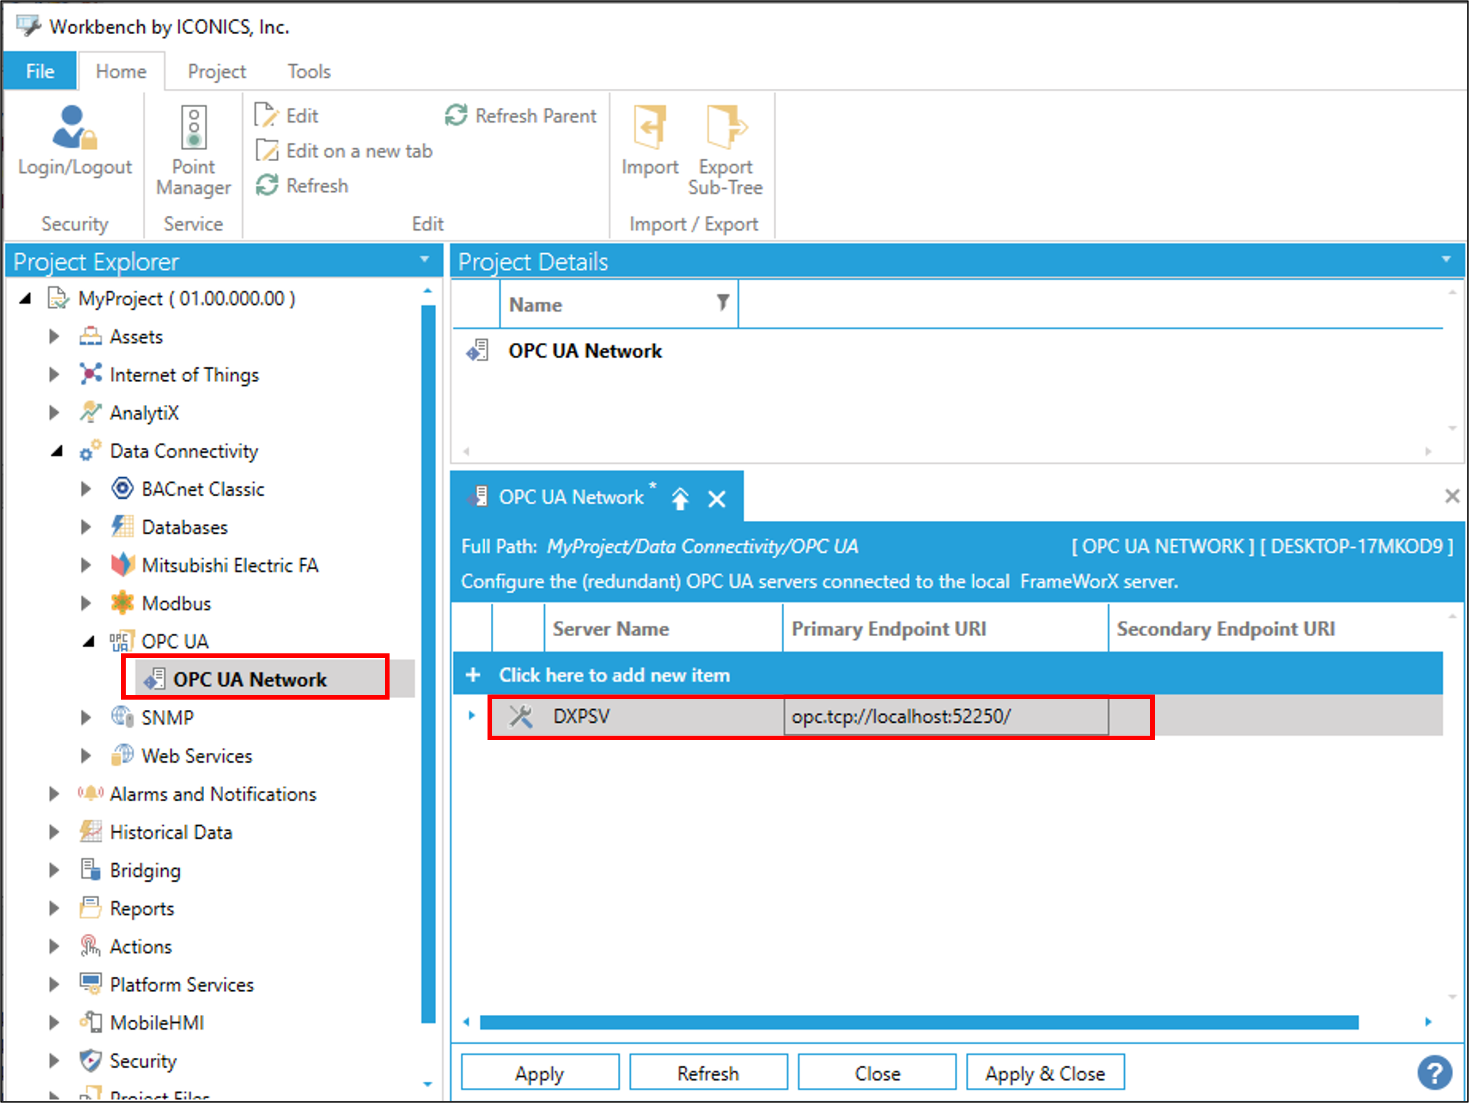Click the wrench icon beside DXPSV
The height and width of the screenshot is (1103, 1469).
(520, 717)
